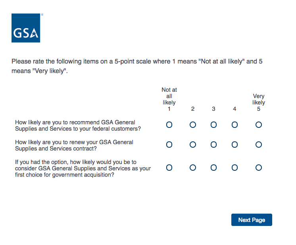The height and width of the screenshot is (245, 296).
Task: Choose 3 for recommending to federal customers
Action: (x=213, y=125)
